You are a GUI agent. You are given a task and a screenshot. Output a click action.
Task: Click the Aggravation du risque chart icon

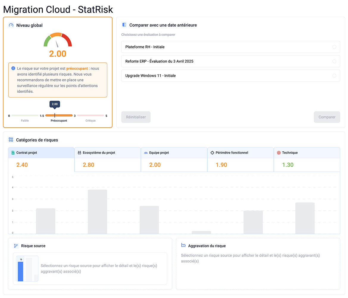(x=183, y=245)
